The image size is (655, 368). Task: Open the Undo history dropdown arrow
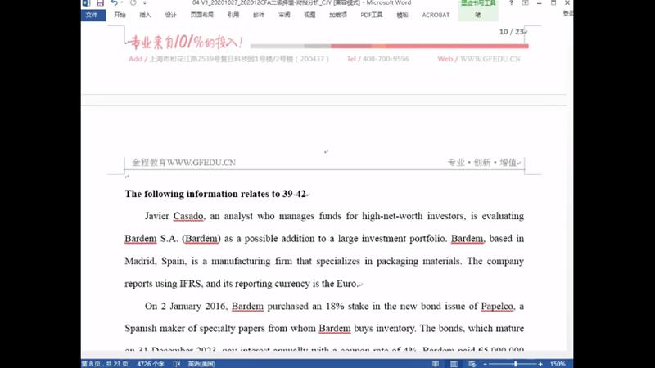tap(121, 3)
